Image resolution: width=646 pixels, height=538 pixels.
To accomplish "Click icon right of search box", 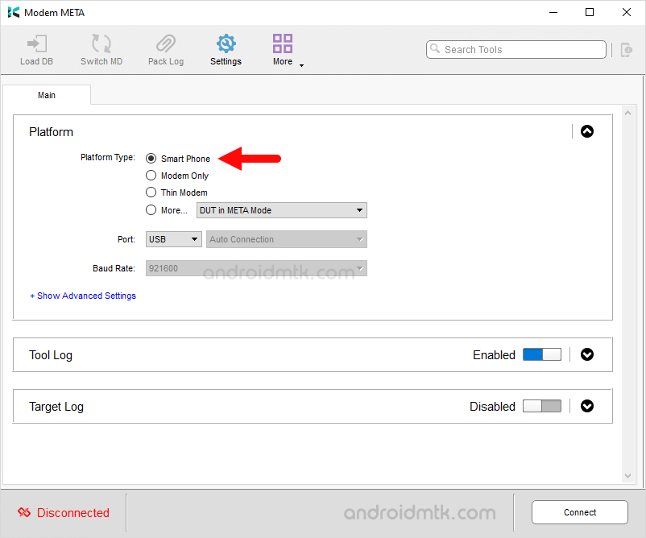I will pyautogui.click(x=626, y=50).
